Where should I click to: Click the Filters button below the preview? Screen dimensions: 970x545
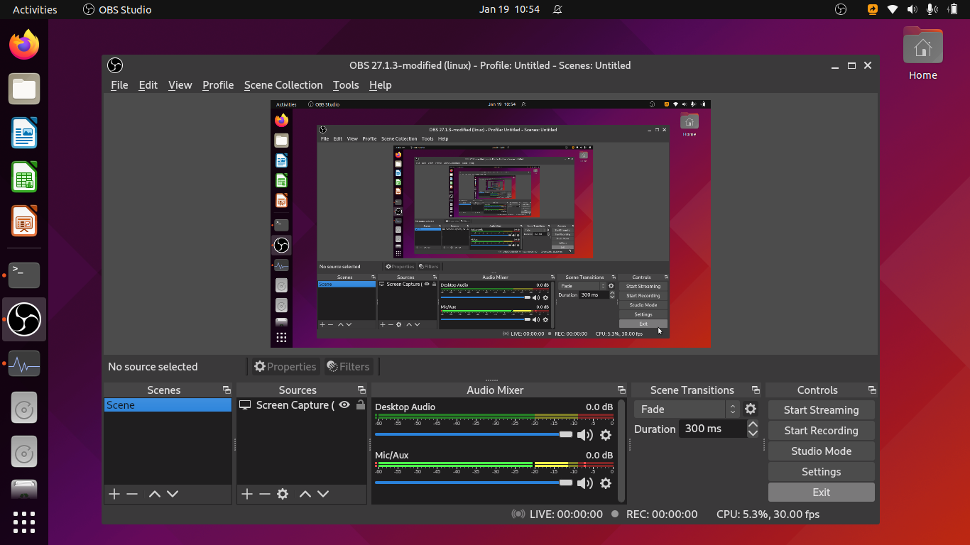[348, 367]
